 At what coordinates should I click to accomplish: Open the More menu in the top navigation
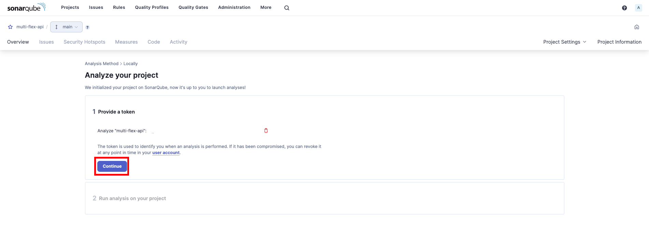pyautogui.click(x=266, y=7)
